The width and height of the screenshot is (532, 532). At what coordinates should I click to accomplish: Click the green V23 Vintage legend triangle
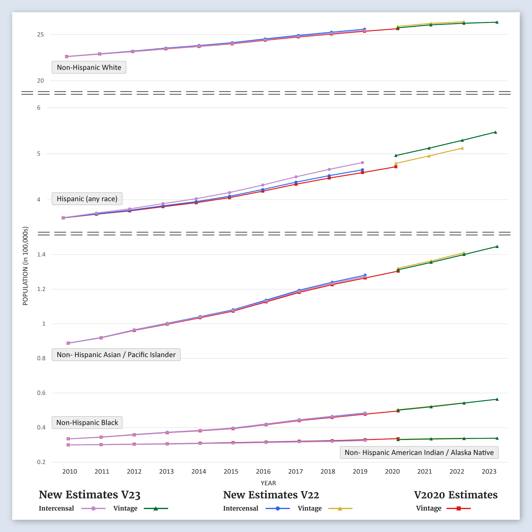point(156,508)
